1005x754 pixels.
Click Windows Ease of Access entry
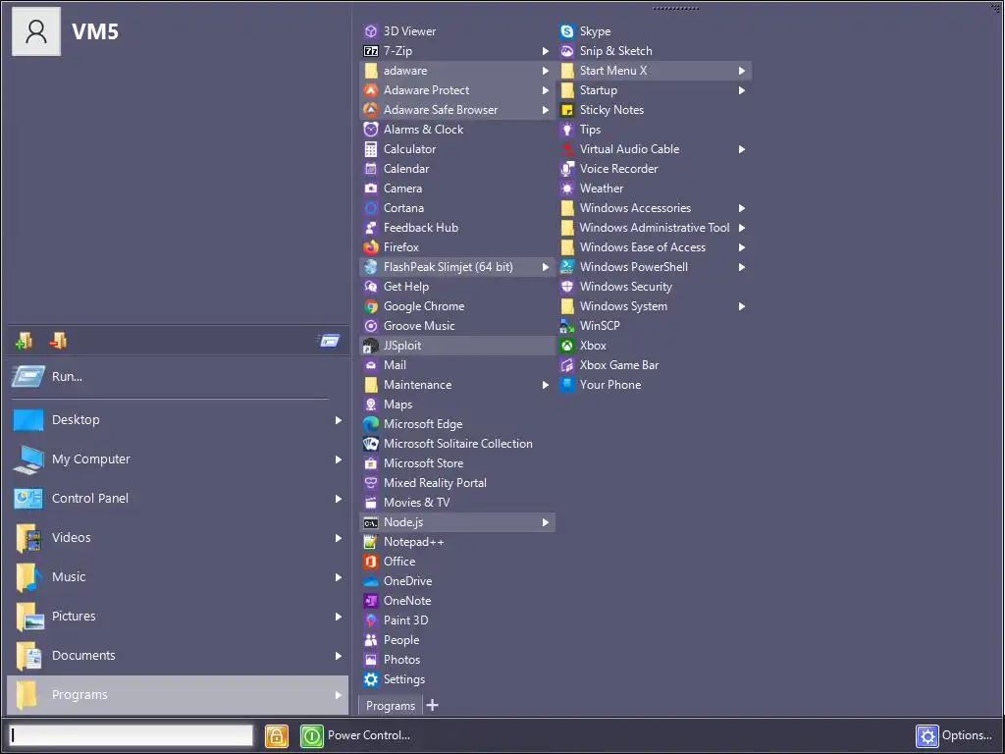[x=653, y=247]
